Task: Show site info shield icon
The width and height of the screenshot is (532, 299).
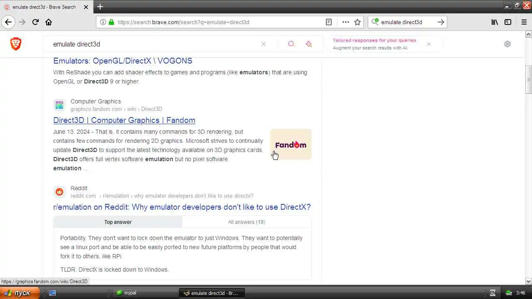Action: [103, 22]
